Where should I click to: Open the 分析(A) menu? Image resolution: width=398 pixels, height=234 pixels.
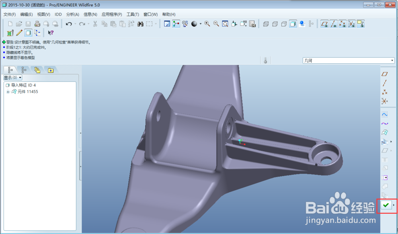coord(72,14)
